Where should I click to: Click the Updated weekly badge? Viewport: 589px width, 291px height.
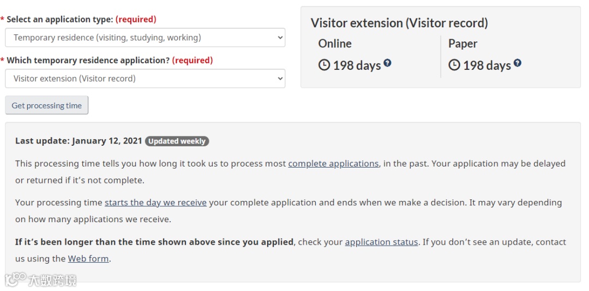pyautogui.click(x=177, y=141)
